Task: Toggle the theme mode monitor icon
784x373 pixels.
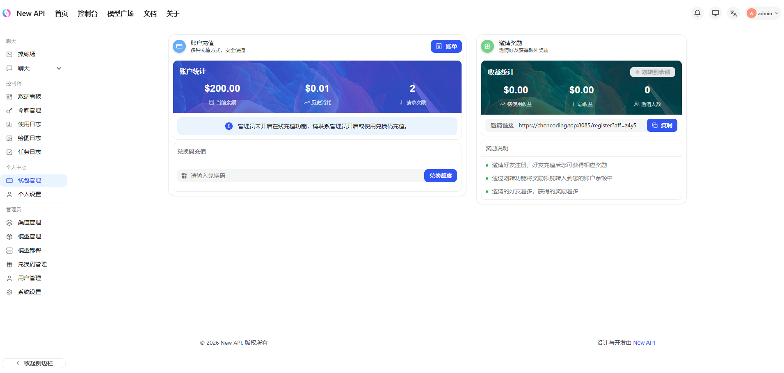Action: (x=715, y=13)
